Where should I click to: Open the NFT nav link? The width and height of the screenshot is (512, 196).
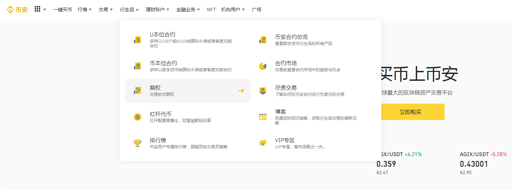tap(211, 10)
